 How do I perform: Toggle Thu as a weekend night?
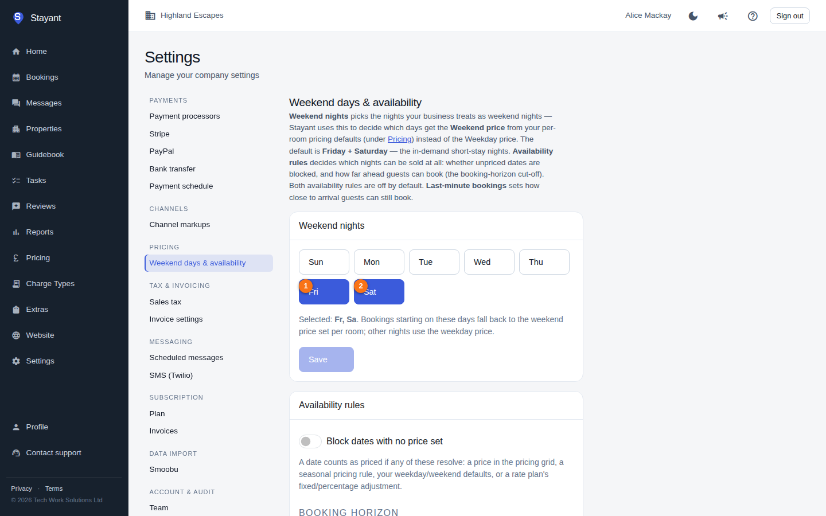click(544, 262)
